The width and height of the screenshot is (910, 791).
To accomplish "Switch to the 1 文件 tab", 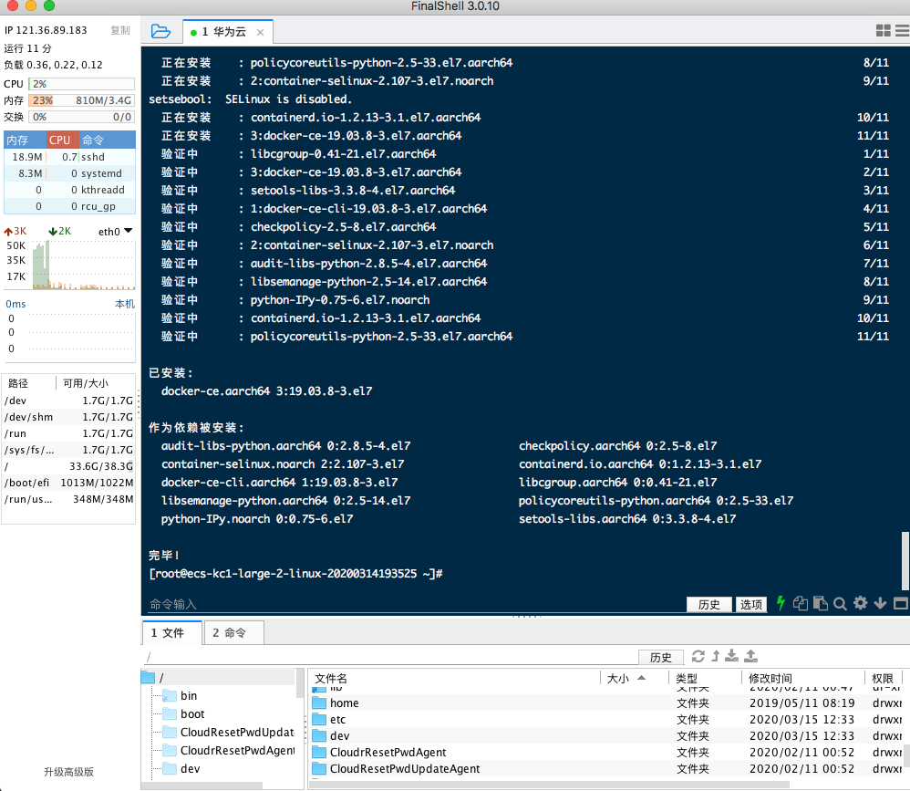I will (171, 632).
